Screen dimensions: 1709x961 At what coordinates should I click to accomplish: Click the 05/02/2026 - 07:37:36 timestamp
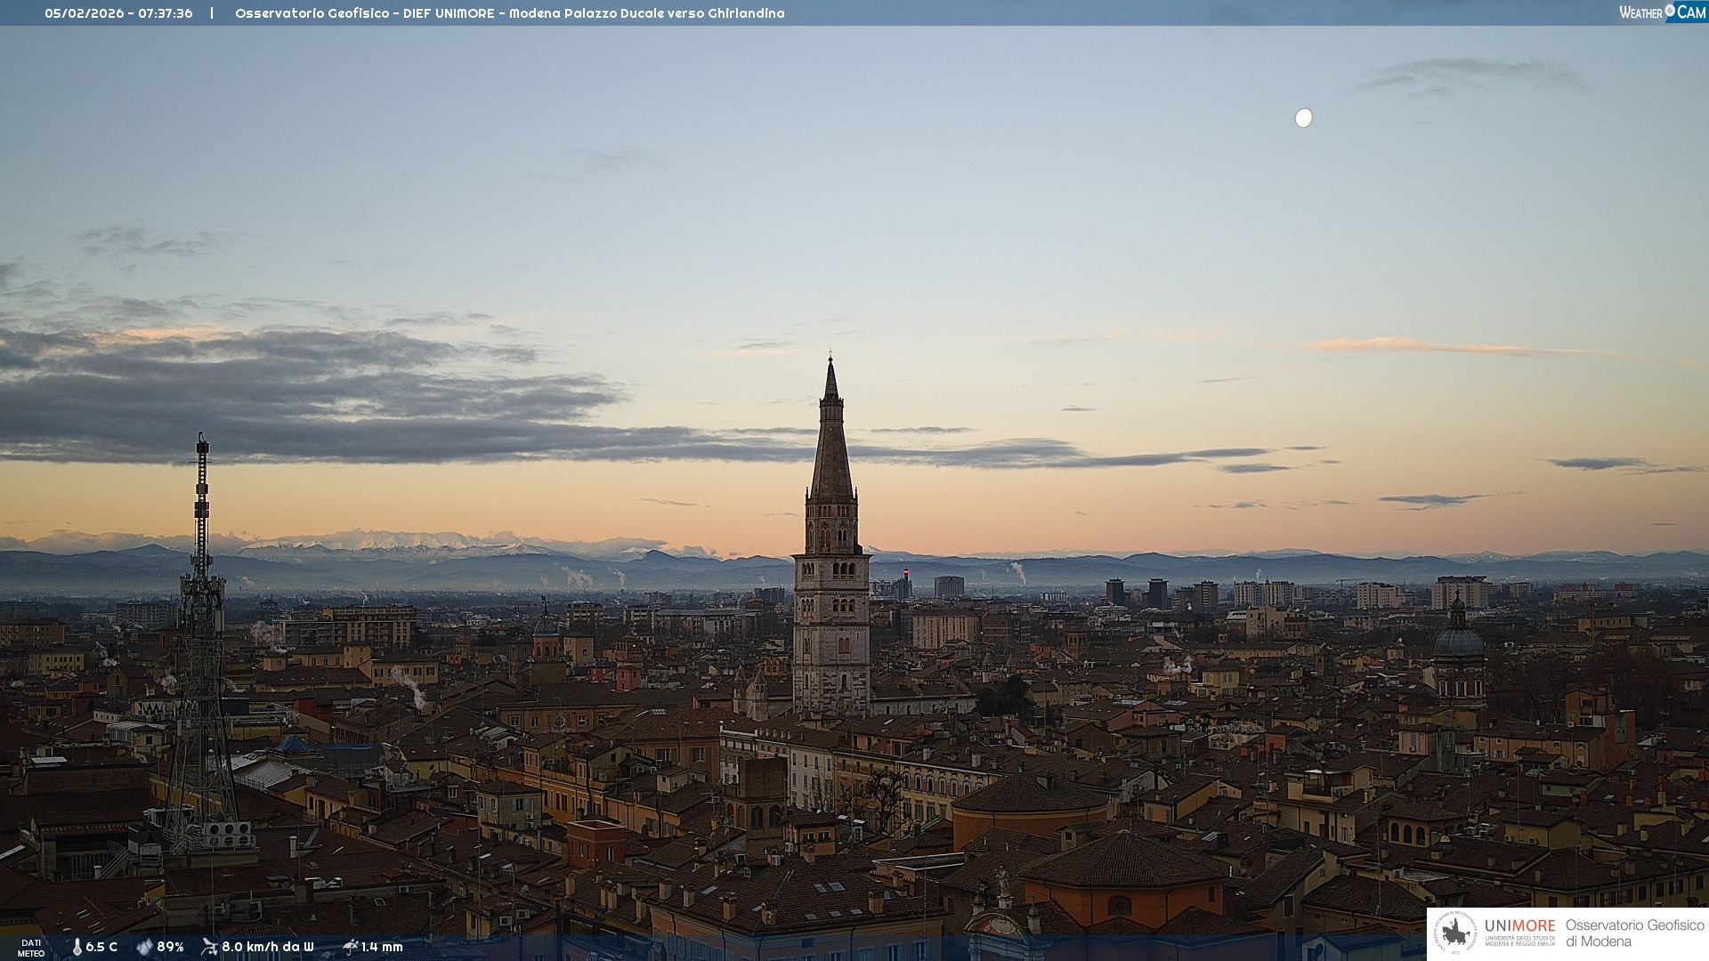(118, 13)
